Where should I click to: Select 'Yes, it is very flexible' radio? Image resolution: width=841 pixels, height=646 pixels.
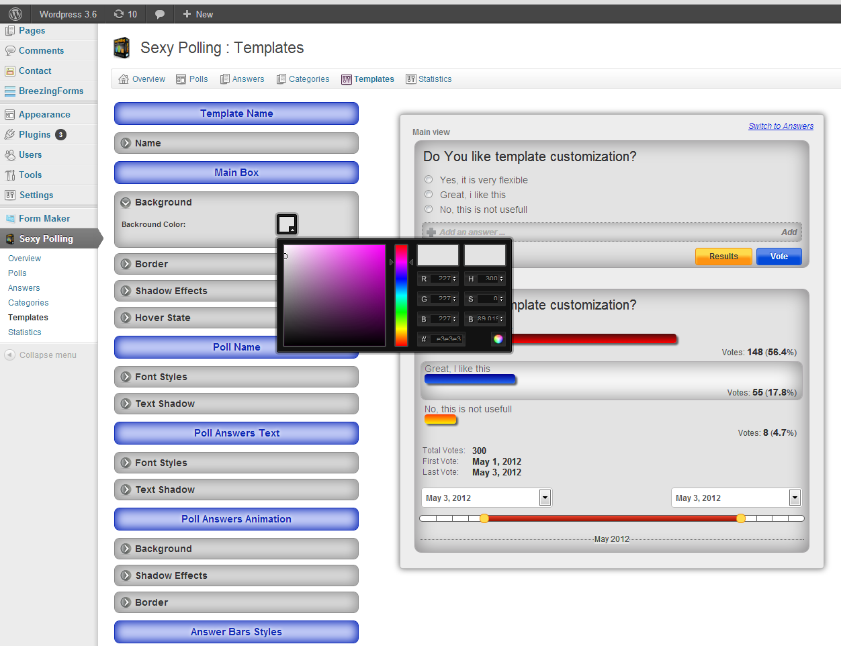[x=429, y=179]
